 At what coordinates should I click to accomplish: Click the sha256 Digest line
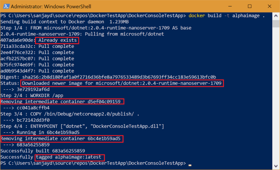(108, 77)
